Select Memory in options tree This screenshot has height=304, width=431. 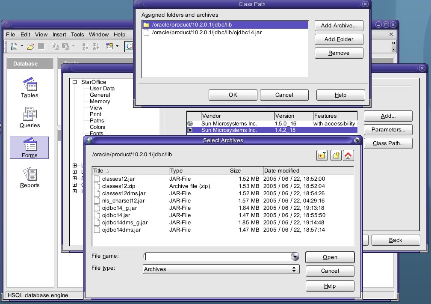100,101
